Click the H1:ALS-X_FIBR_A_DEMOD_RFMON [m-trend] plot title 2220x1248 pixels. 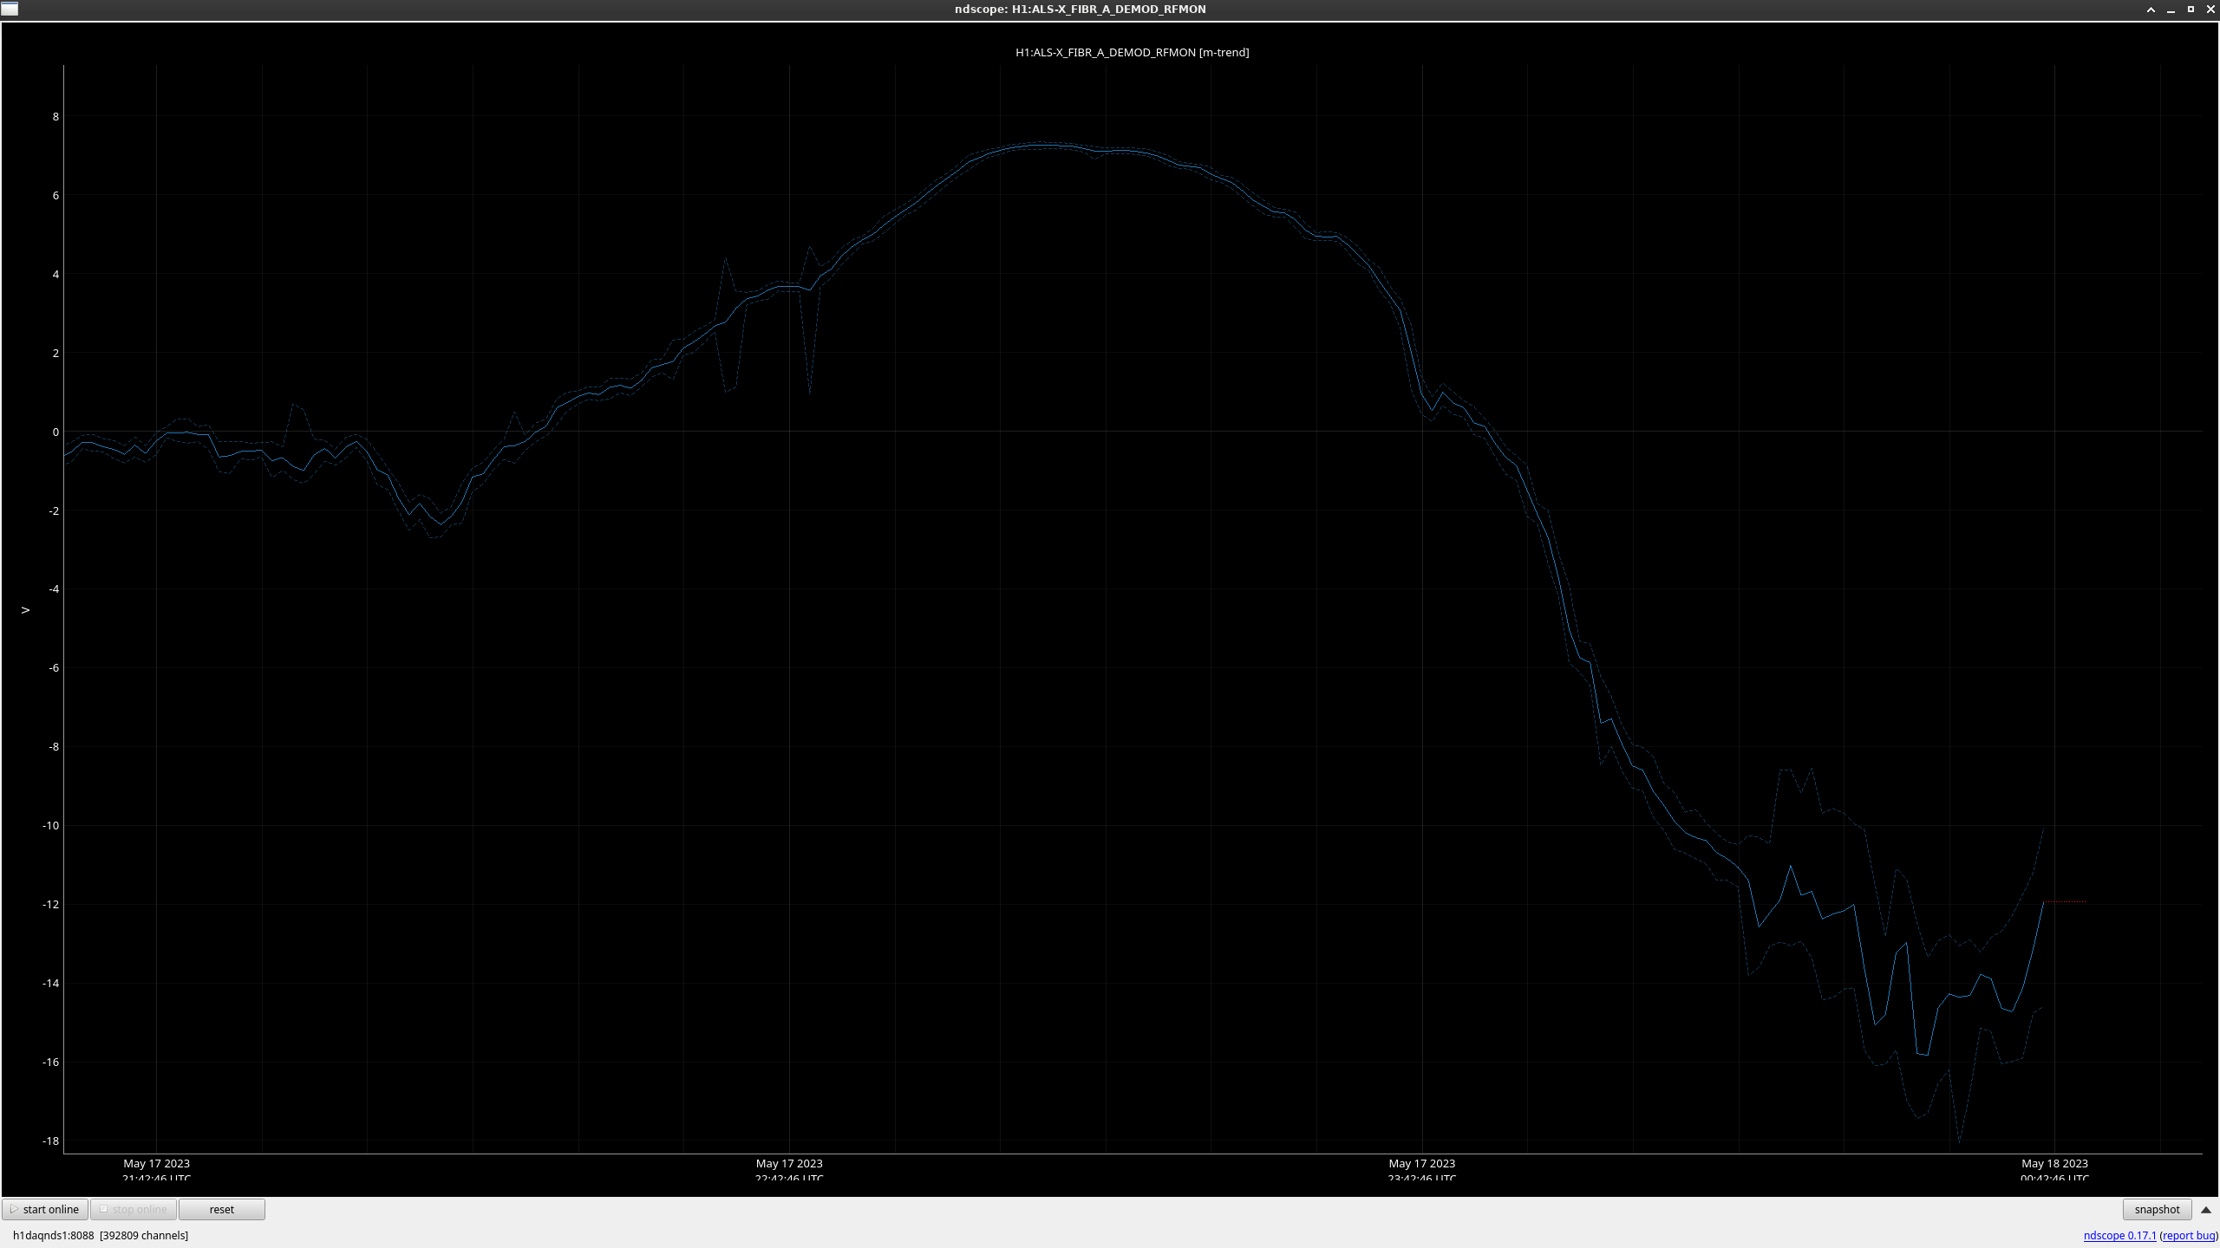click(1132, 52)
